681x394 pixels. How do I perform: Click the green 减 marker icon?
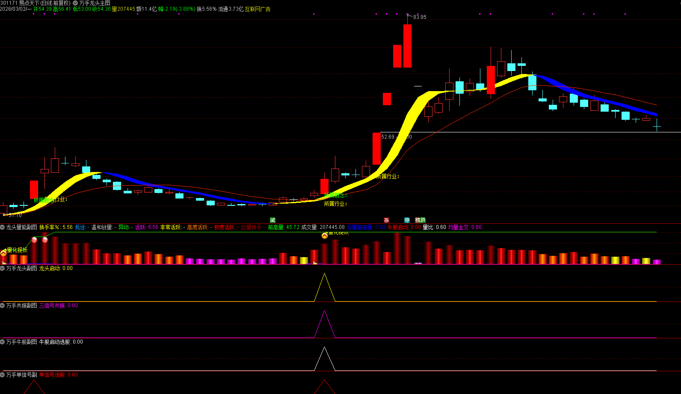point(272,220)
